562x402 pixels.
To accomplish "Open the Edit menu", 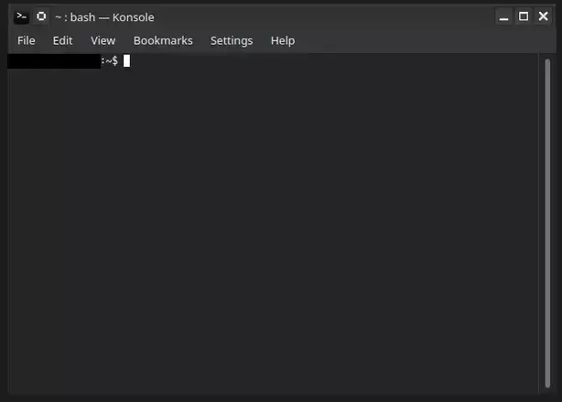I will pos(63,40).
